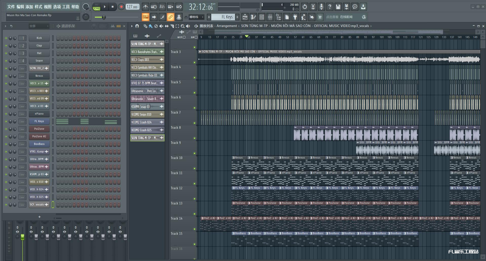
Task: Toggle loop recording icon
Action: click(x=179, y=7)
